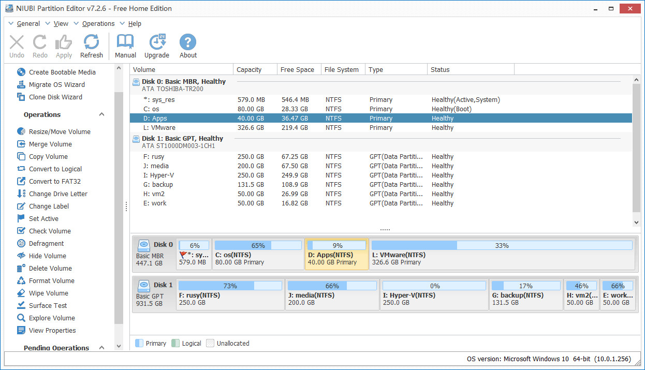Image resolution: width=645 pixels, height=370 pixels.
Task: Select Delete Volume operation
Action: (x=45, y=268)
